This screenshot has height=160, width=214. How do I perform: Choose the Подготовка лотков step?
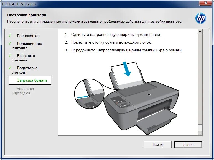(25, 70)
